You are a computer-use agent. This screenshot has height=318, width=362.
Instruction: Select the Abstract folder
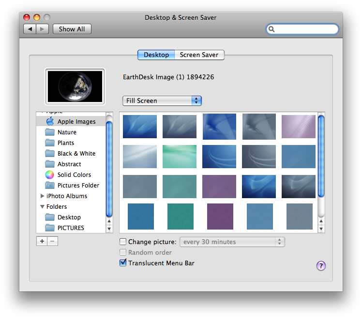tap(71, 164)
